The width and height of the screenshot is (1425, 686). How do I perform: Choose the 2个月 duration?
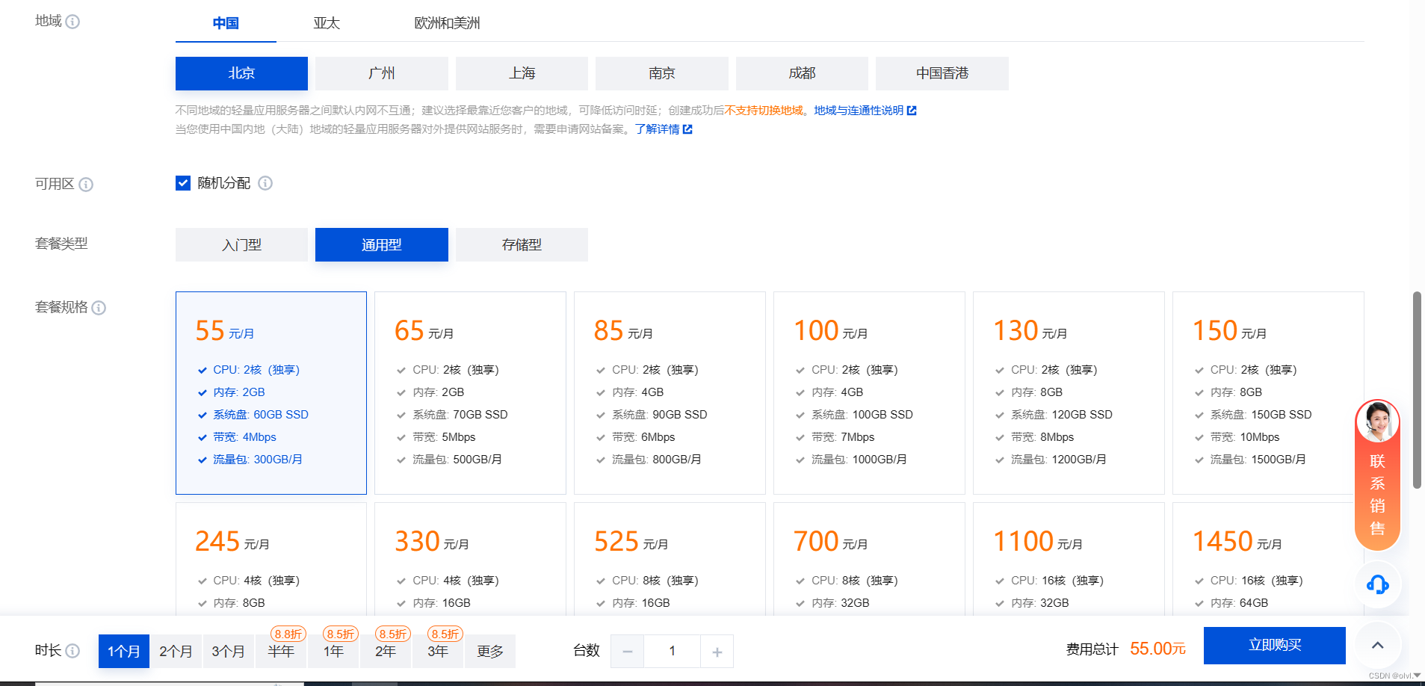176,652
